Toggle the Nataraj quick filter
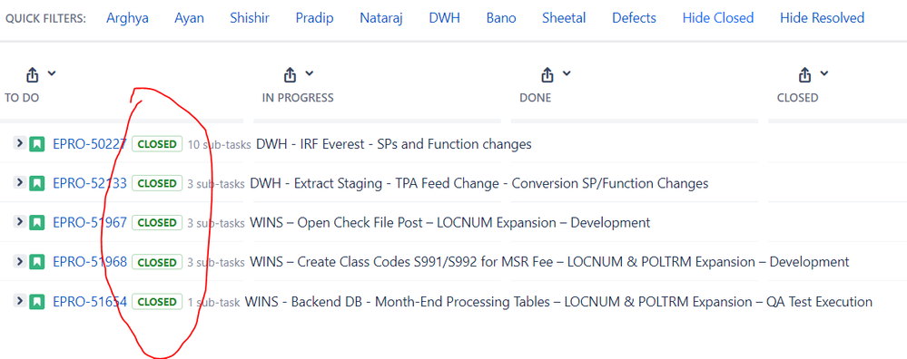 tap(381, 18)
